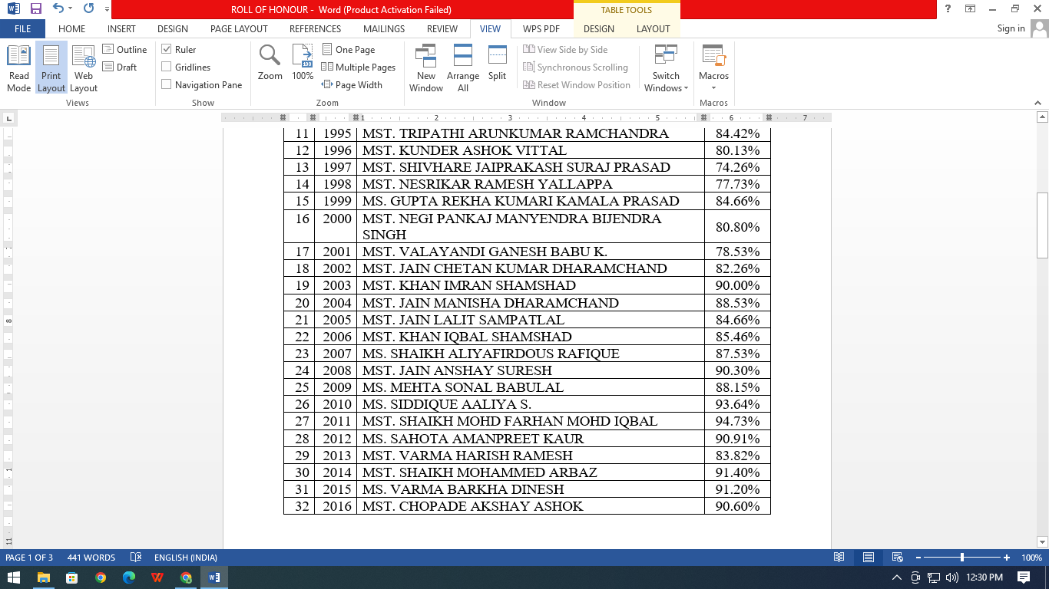Enable Gridlines checkbox
1049x589 pixels.
167,67
